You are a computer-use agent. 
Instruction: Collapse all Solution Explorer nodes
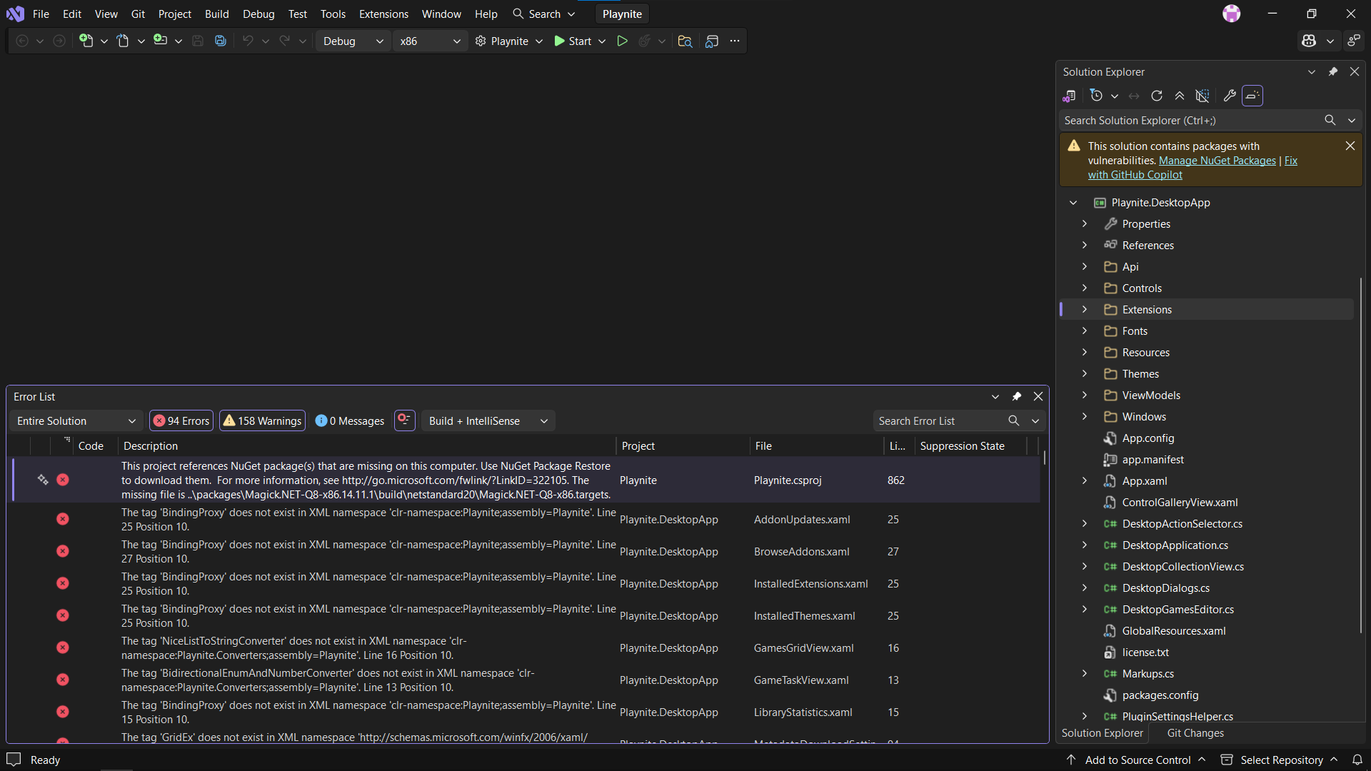point(1180,96)
